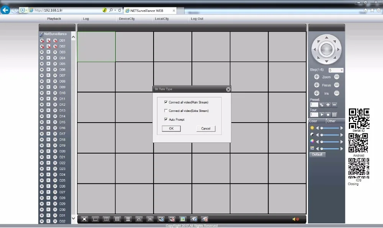The height and width of the screenshot is (228, 383).
Task: Select single-window layout
Action: tap(95, 219)
